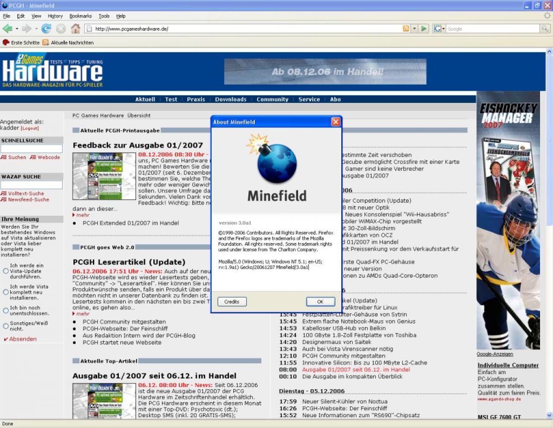This screenshot has height=428, width=553.
Task: Click the 'Ab 08.12.06 im Handel' banner
Action: (x=325, y=72)
